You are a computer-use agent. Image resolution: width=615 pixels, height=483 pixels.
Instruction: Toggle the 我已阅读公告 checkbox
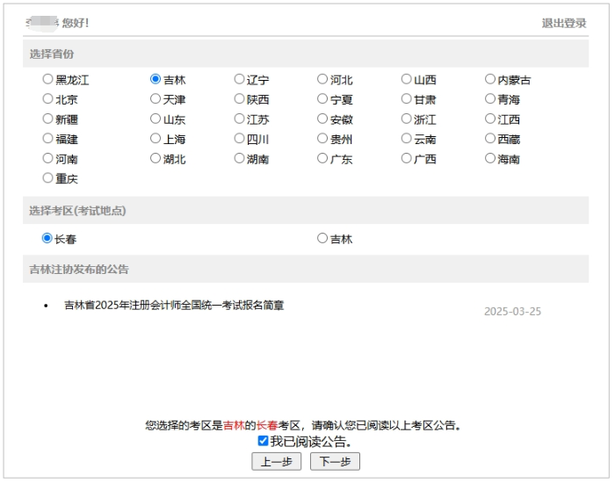coord(264,441)
